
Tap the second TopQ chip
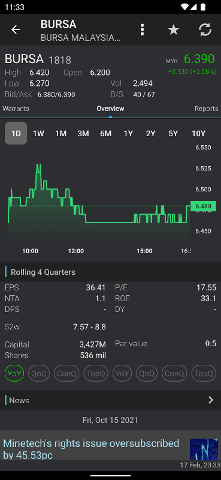(204, 373)
